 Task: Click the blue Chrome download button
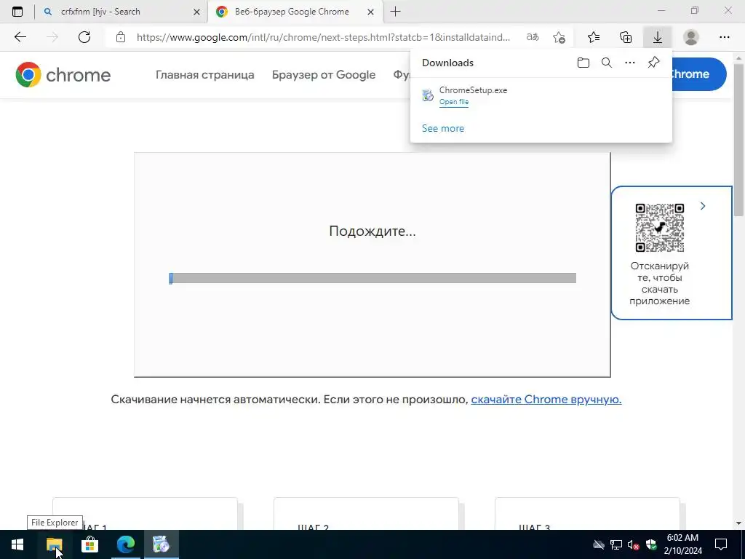[x=698, y=74]
